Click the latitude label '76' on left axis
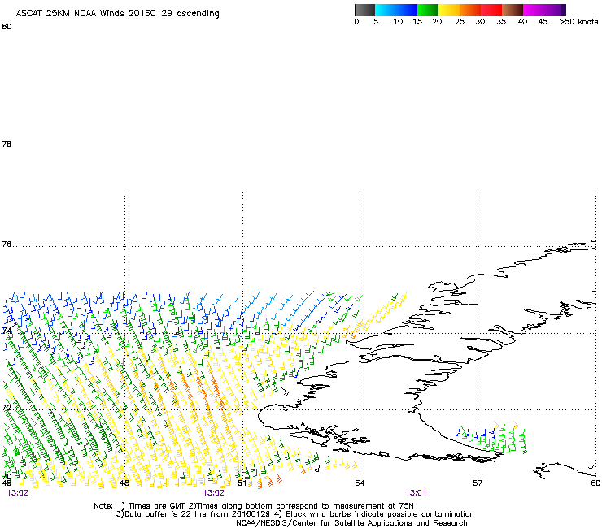 7,244
